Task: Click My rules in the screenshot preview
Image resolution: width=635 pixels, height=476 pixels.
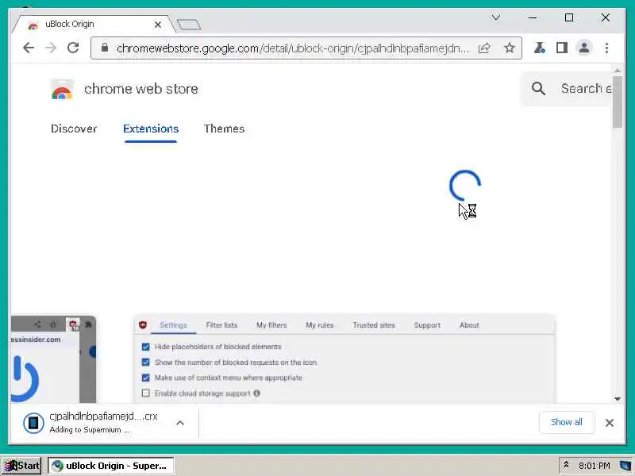Action: click(x=319, y=325)
